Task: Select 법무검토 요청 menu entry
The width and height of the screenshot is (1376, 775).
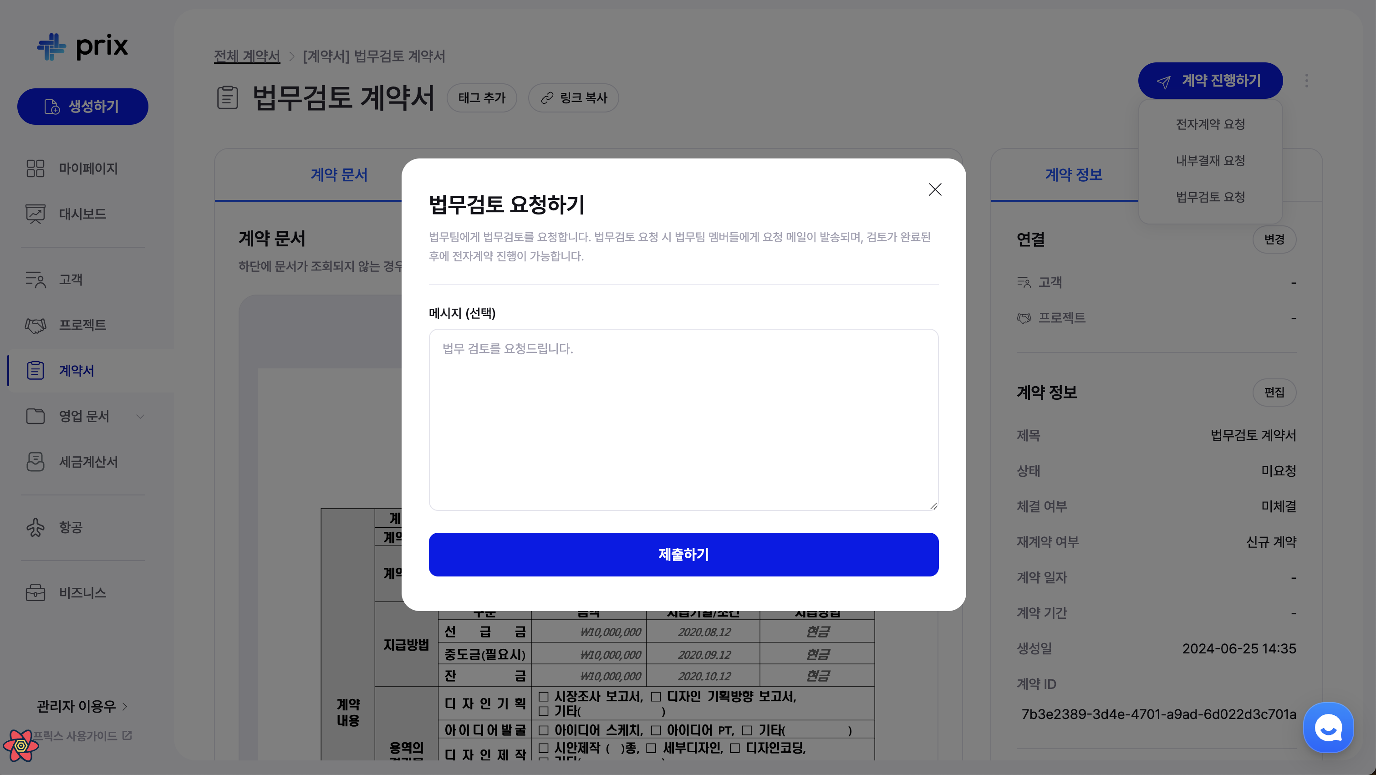Action: (1210, 197)
